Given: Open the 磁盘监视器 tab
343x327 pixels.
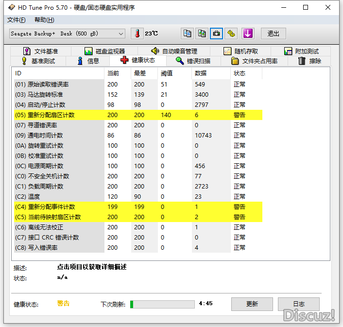Looking at the screenshot, I should tap(104, 51).
